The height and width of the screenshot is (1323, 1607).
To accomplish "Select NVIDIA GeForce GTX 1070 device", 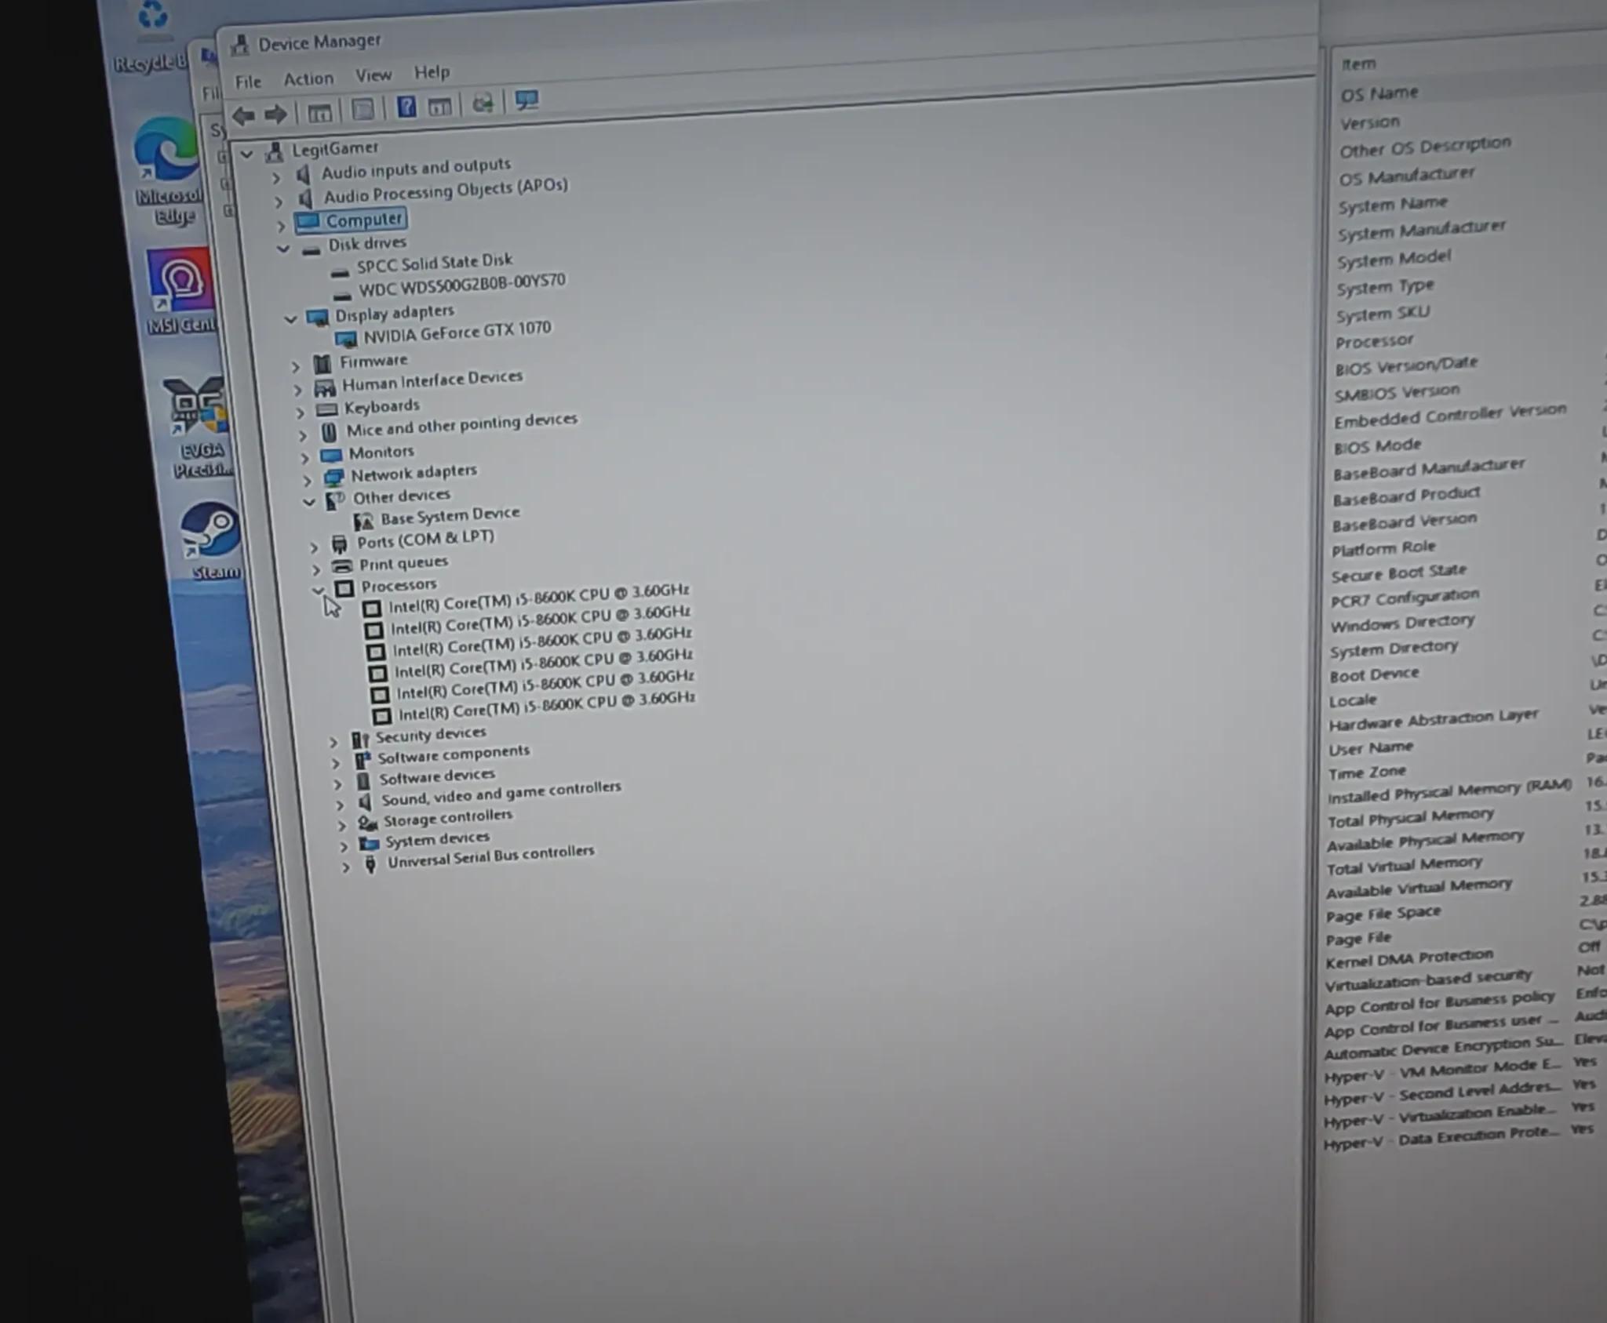I will [457, 332].
